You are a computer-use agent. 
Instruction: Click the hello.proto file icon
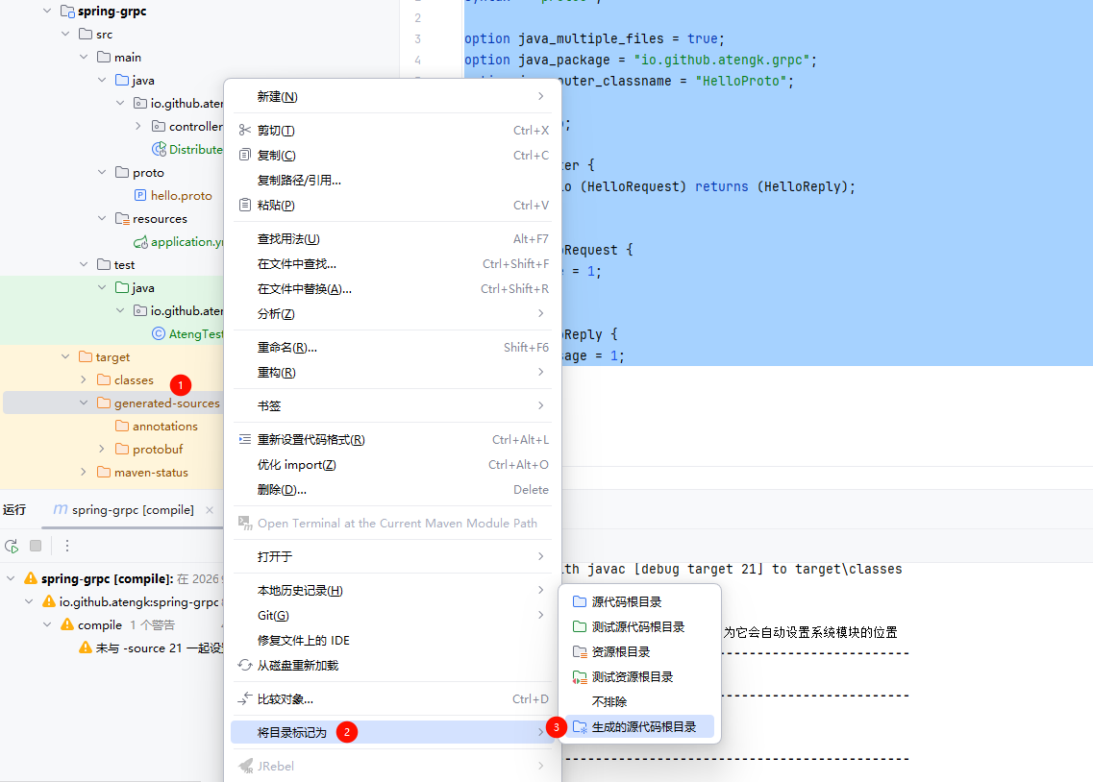click(x=140, y=196)
